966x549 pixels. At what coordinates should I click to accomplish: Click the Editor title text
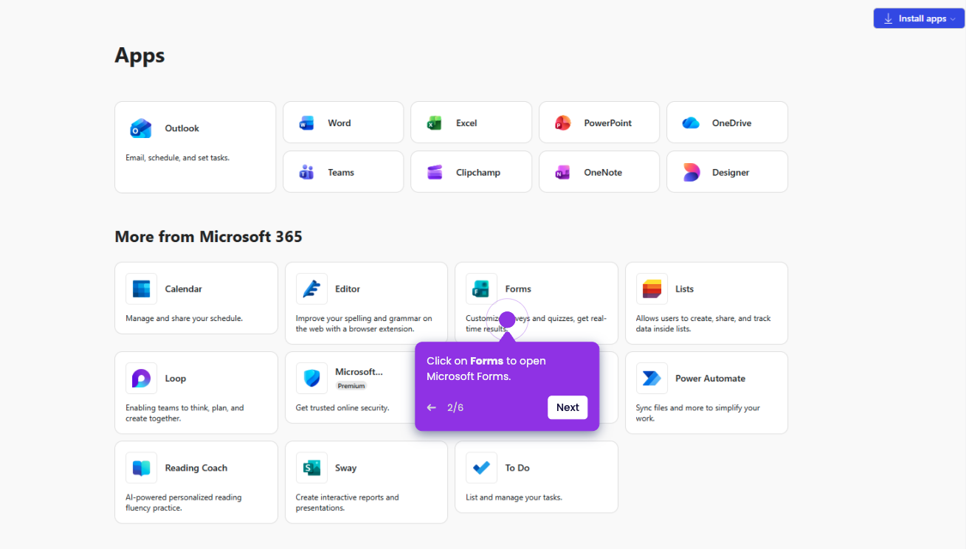click(x=348, y=289)
